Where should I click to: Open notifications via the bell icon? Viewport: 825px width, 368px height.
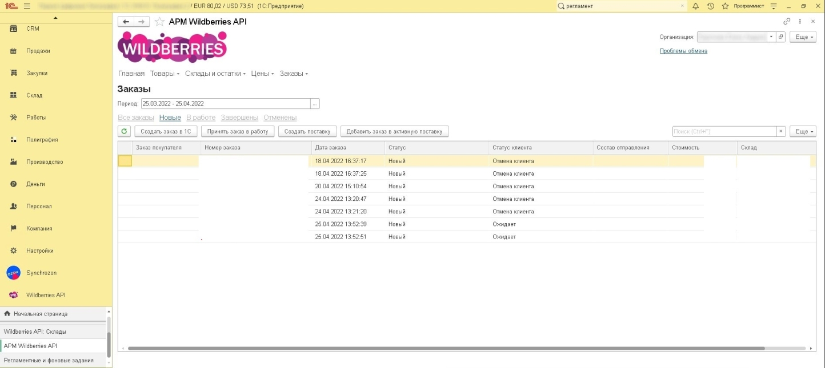[x=695, y=6]
